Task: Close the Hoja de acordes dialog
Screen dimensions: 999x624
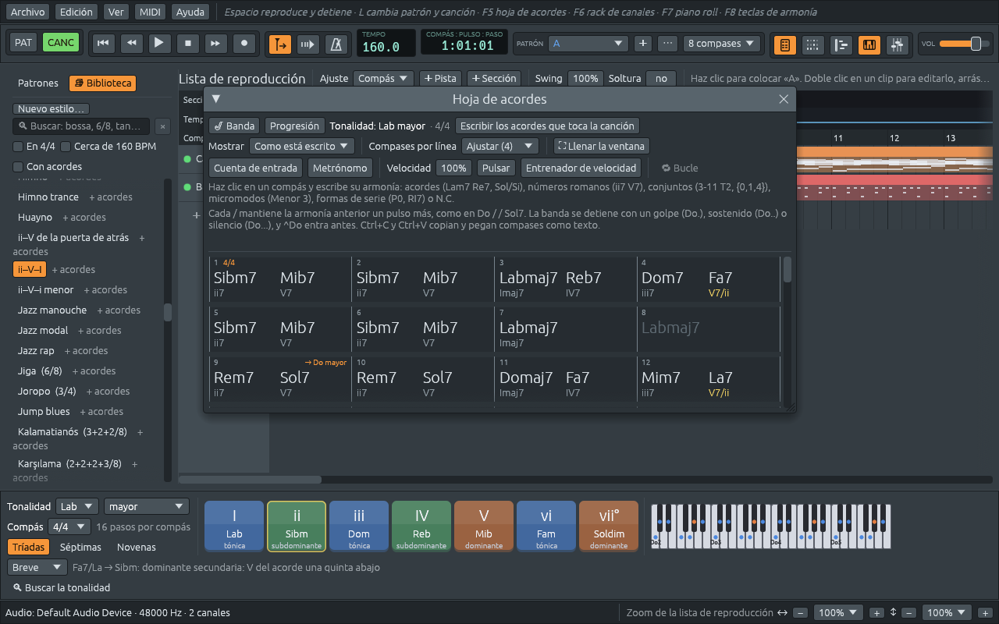Action: 784,99
